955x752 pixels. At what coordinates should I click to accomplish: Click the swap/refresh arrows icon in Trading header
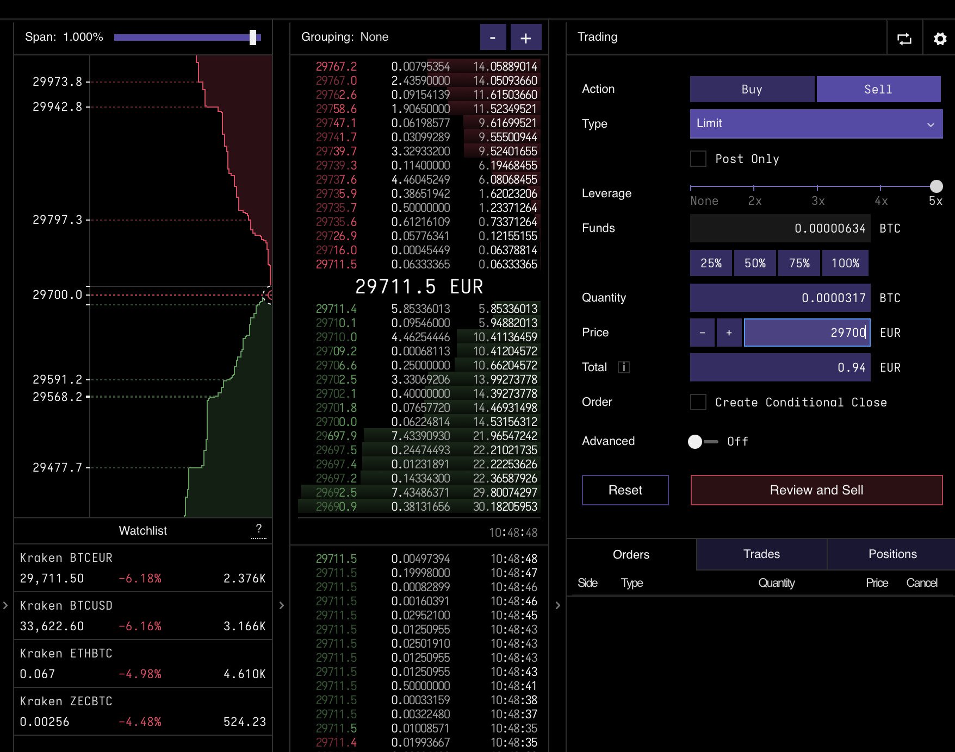pos(904,39)
